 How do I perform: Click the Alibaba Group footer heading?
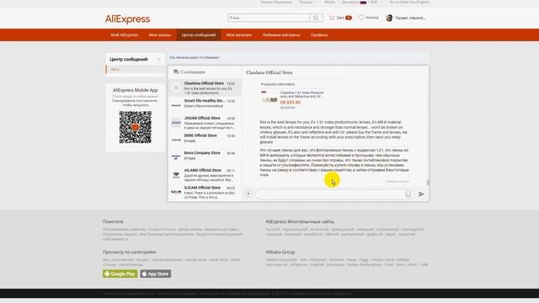coord(280,252)
